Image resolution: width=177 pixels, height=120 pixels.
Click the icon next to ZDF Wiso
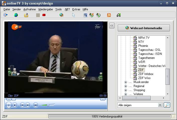click(135, 78)
